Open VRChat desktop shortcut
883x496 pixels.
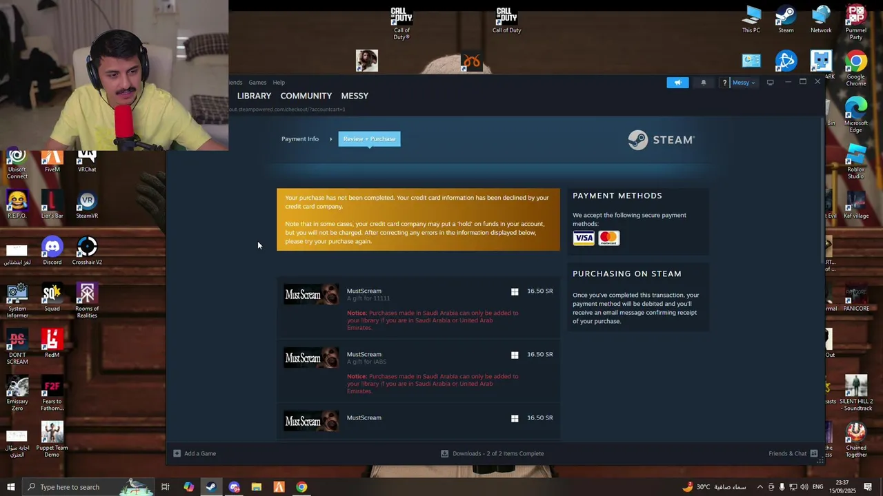(x=87, y=162)
